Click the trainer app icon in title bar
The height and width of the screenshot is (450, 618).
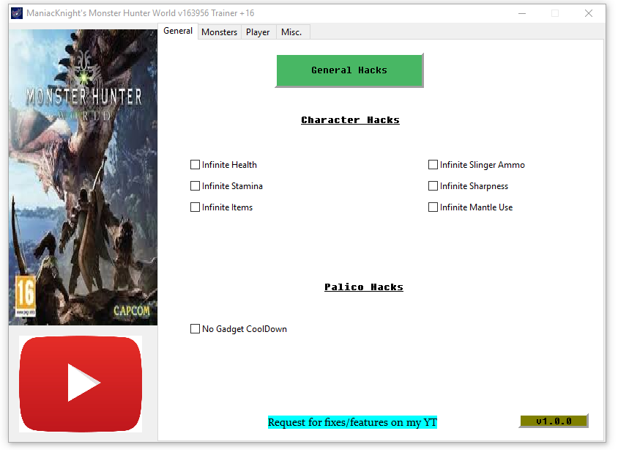pyautogui.click(x=17, y=13)
